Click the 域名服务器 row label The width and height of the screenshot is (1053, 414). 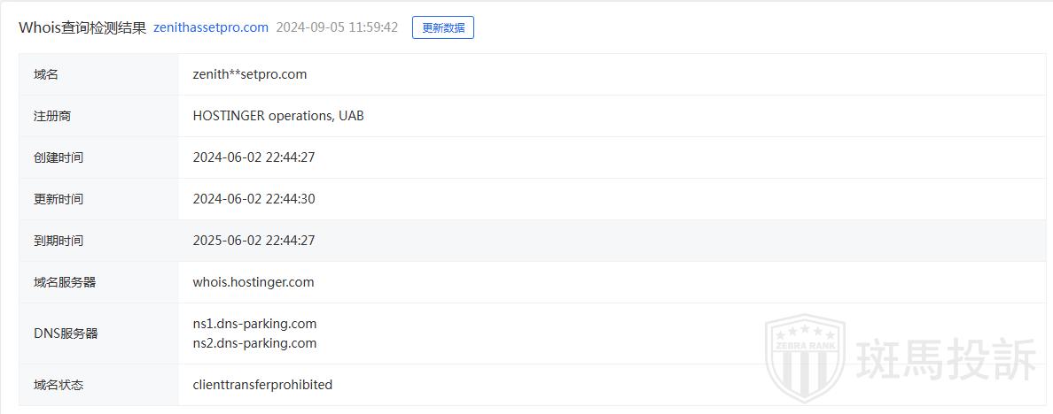tap(65, 282)
